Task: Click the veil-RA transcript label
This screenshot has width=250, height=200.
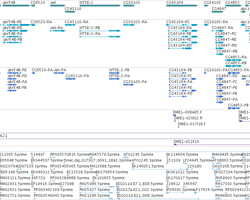Action: point(57,28)
